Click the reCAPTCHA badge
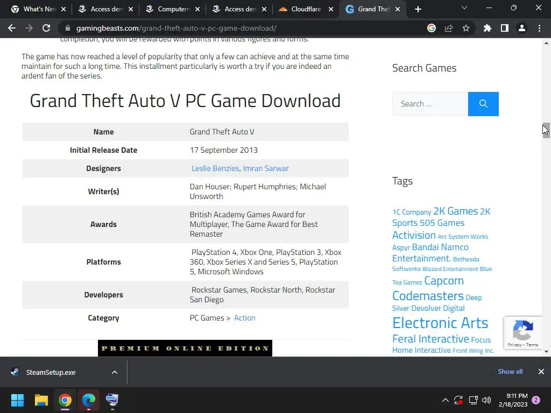Screen dimensions: 551x413 pos(523,332)
